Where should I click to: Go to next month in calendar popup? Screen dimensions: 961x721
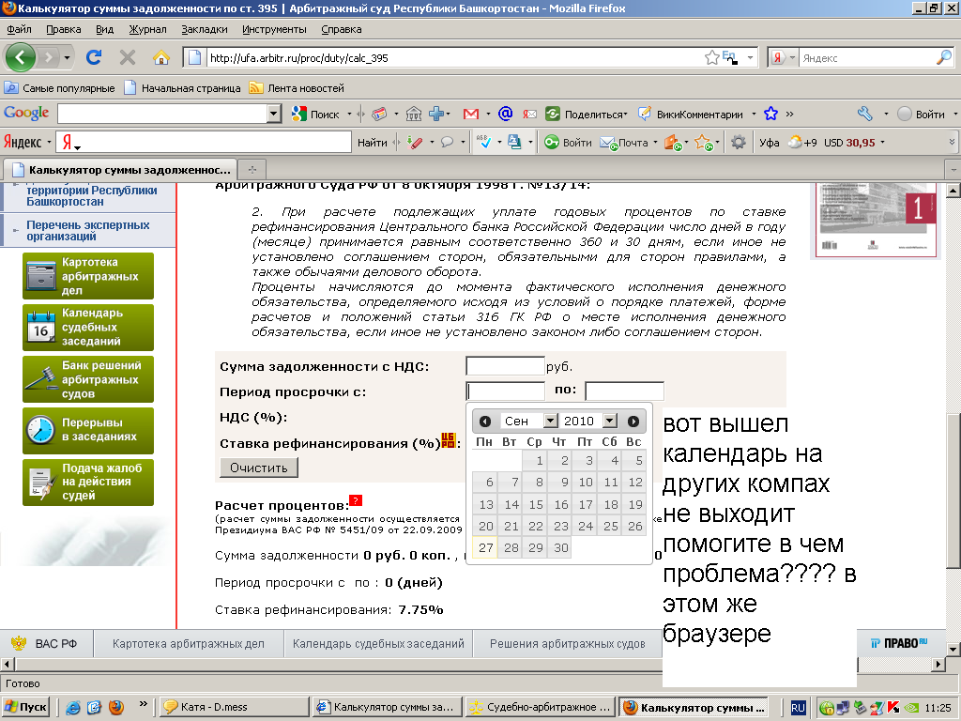point(633,422)
